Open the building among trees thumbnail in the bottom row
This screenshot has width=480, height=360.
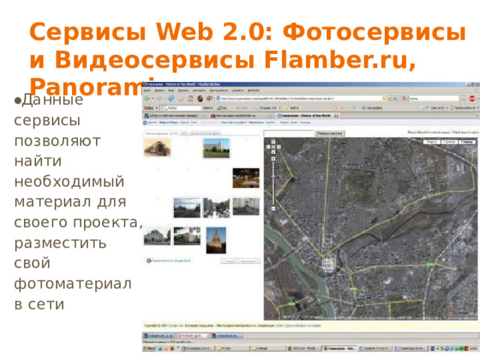click(x=187, y=236)
